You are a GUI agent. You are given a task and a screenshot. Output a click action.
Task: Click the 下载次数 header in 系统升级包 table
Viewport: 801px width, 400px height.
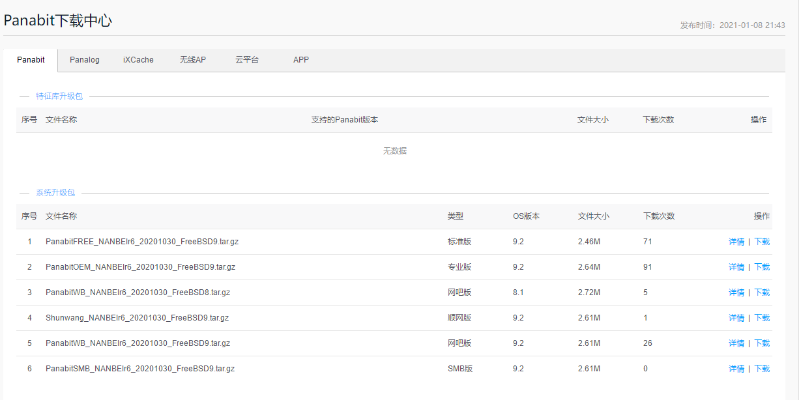pos(659,216)
